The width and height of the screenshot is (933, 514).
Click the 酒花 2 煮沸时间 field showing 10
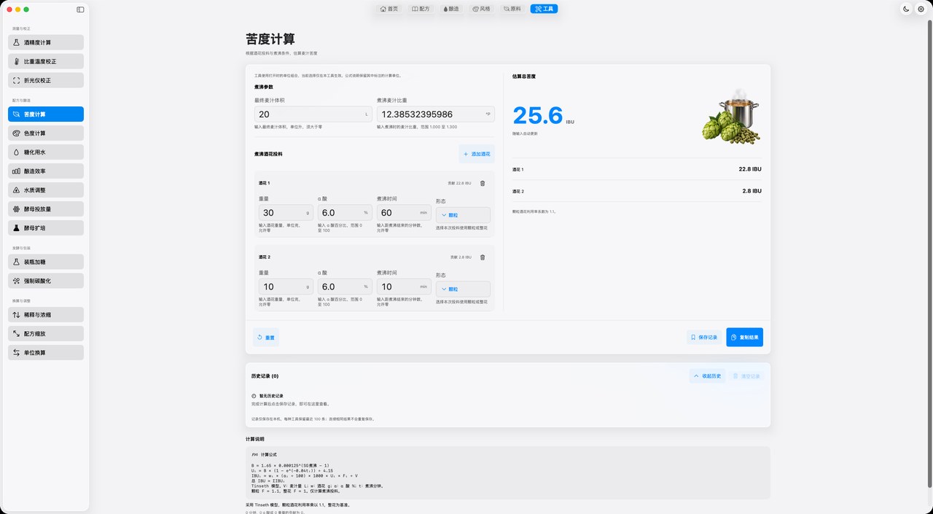(x=404, y=287)
